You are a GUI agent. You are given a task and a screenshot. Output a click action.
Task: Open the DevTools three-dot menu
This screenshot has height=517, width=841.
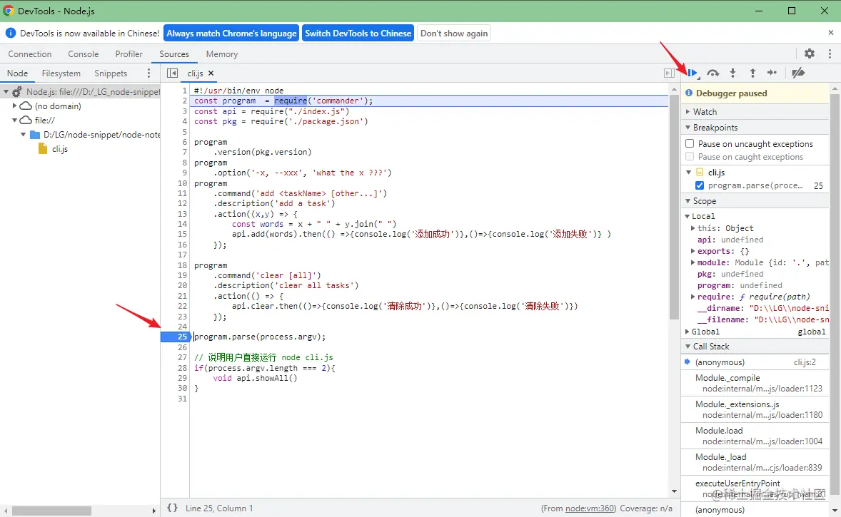click(830, 53)
